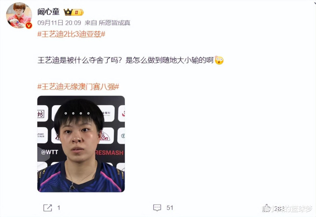
Task: Enlarge the attached interview photo thumbnail
Action: [x=81, y=144]
